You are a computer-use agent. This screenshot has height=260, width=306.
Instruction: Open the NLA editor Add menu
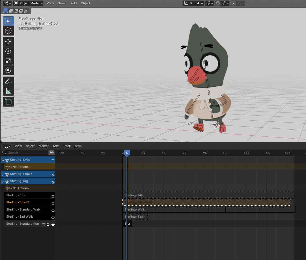pos(56,146)
